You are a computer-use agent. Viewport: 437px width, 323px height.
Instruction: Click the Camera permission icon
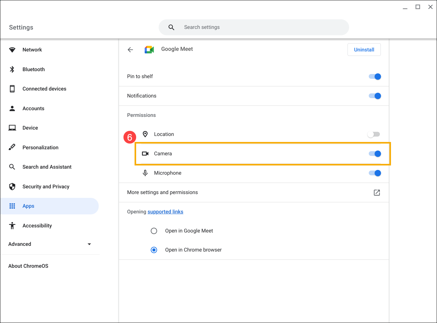pyautogui.click(x=145, y=153)
